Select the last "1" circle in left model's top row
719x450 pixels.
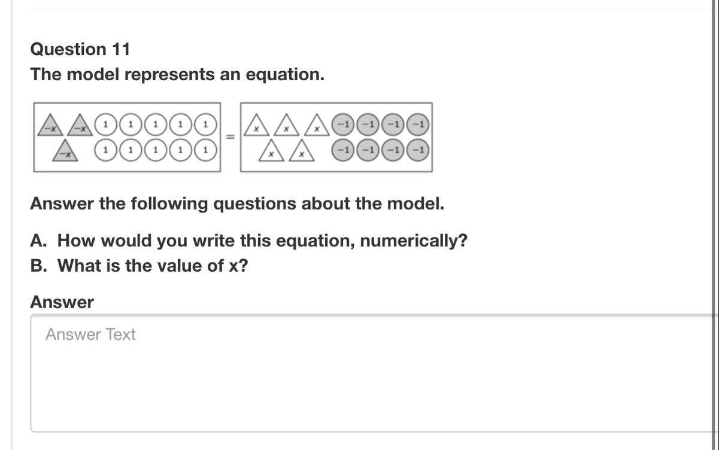(x=205, y=124)
